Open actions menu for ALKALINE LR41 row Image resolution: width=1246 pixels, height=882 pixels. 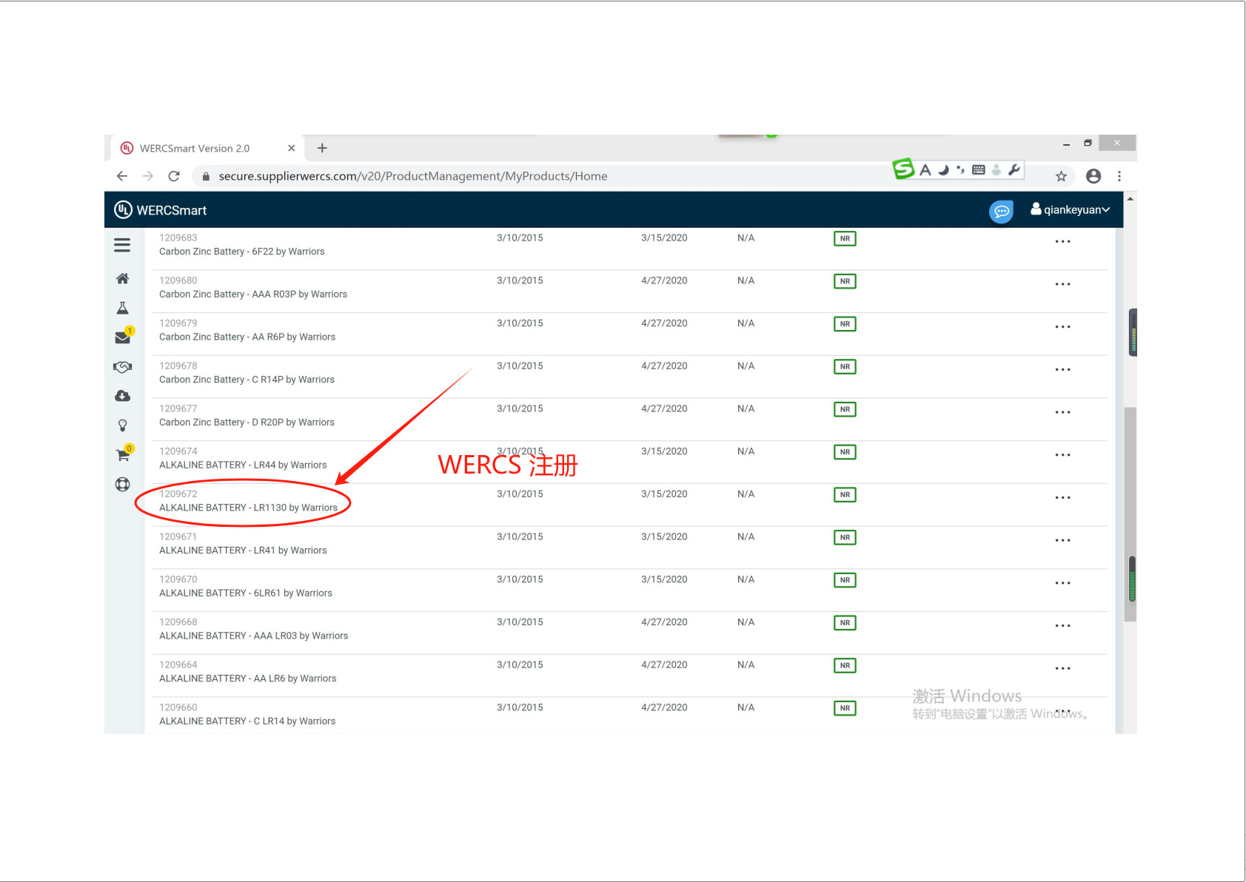[1062, 540]
